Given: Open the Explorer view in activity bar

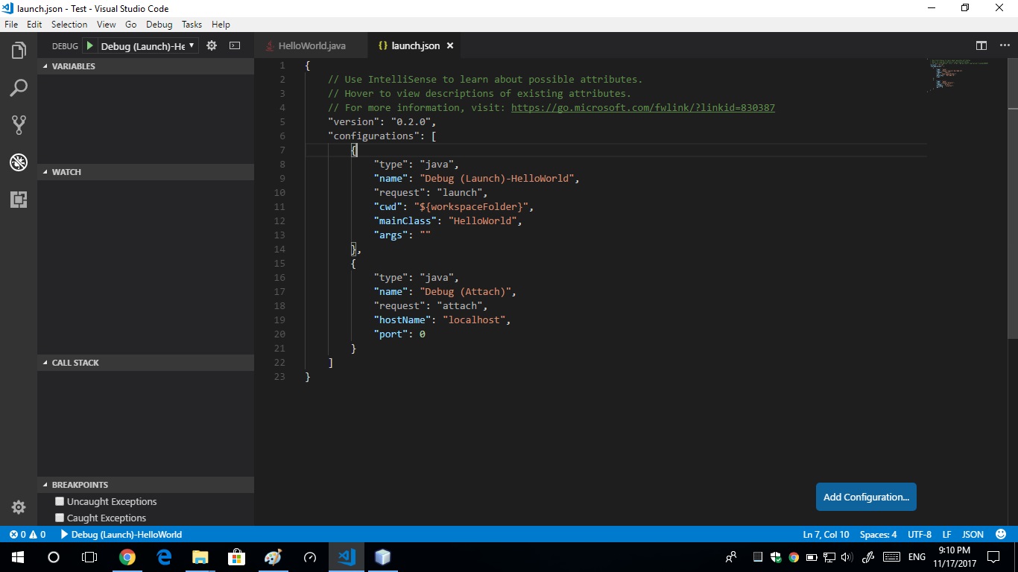Looking at the screenshot, I should pos(19,51).
